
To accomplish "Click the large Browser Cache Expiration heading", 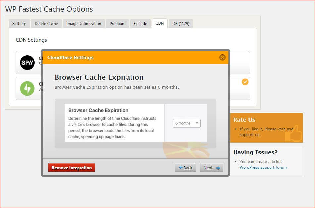I will (99, 77).
